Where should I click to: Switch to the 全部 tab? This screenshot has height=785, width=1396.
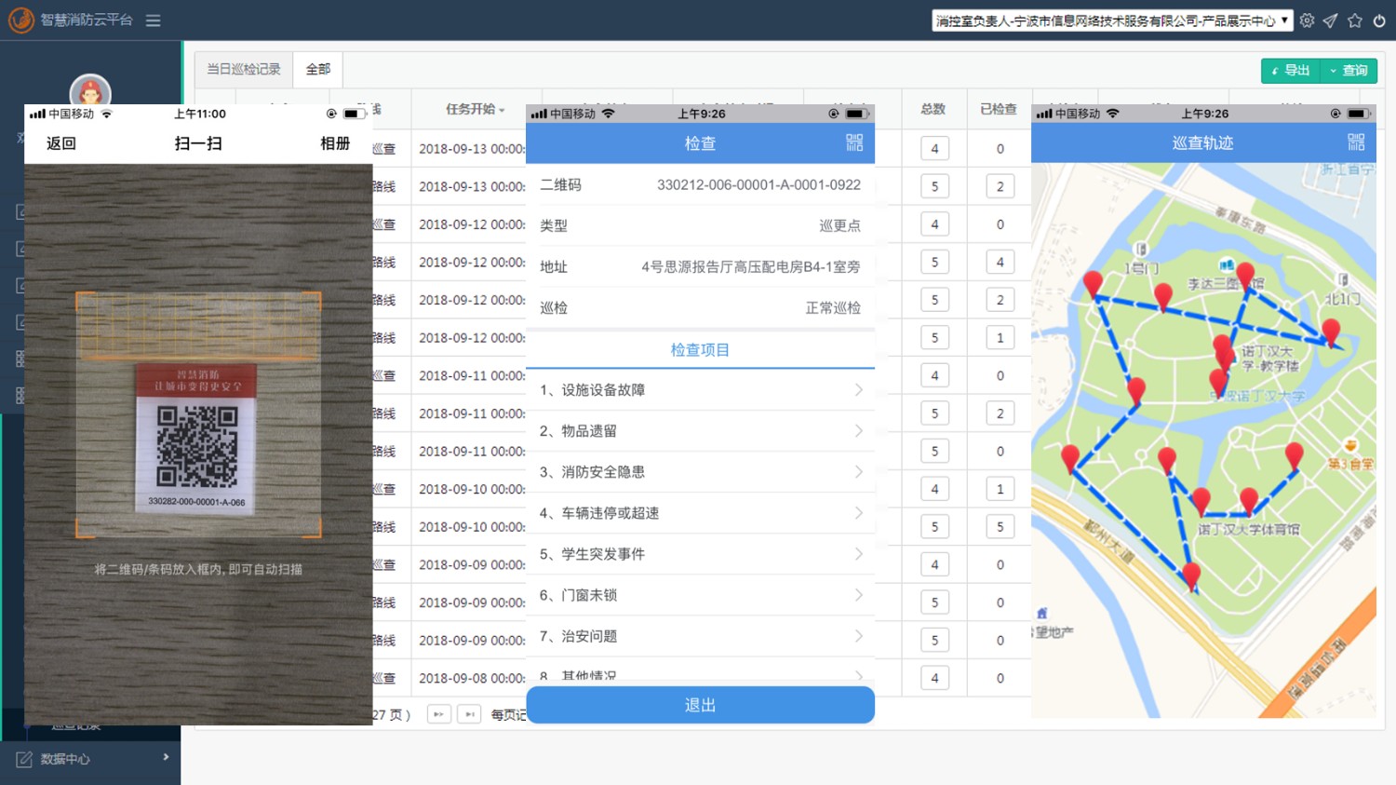(x=318, y=69)
